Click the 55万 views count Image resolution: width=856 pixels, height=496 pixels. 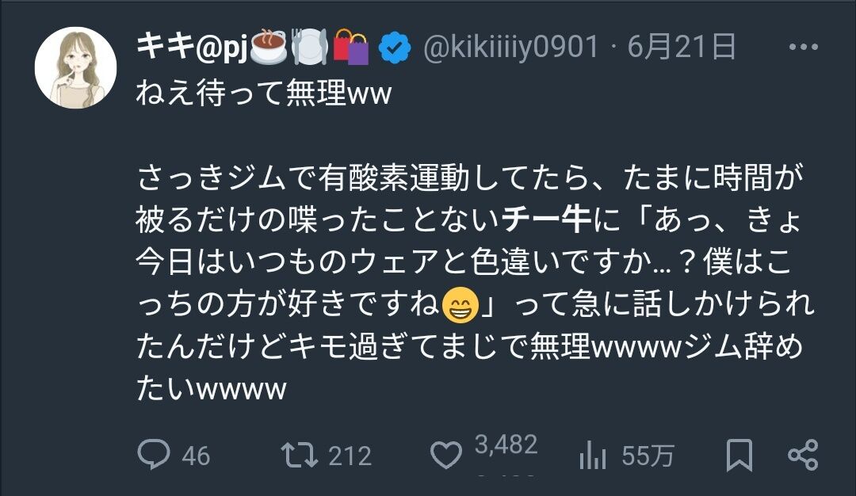click(648, 456)
